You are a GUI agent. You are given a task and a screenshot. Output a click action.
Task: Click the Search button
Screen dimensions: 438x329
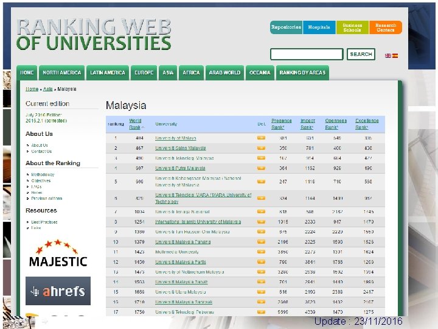361,54
